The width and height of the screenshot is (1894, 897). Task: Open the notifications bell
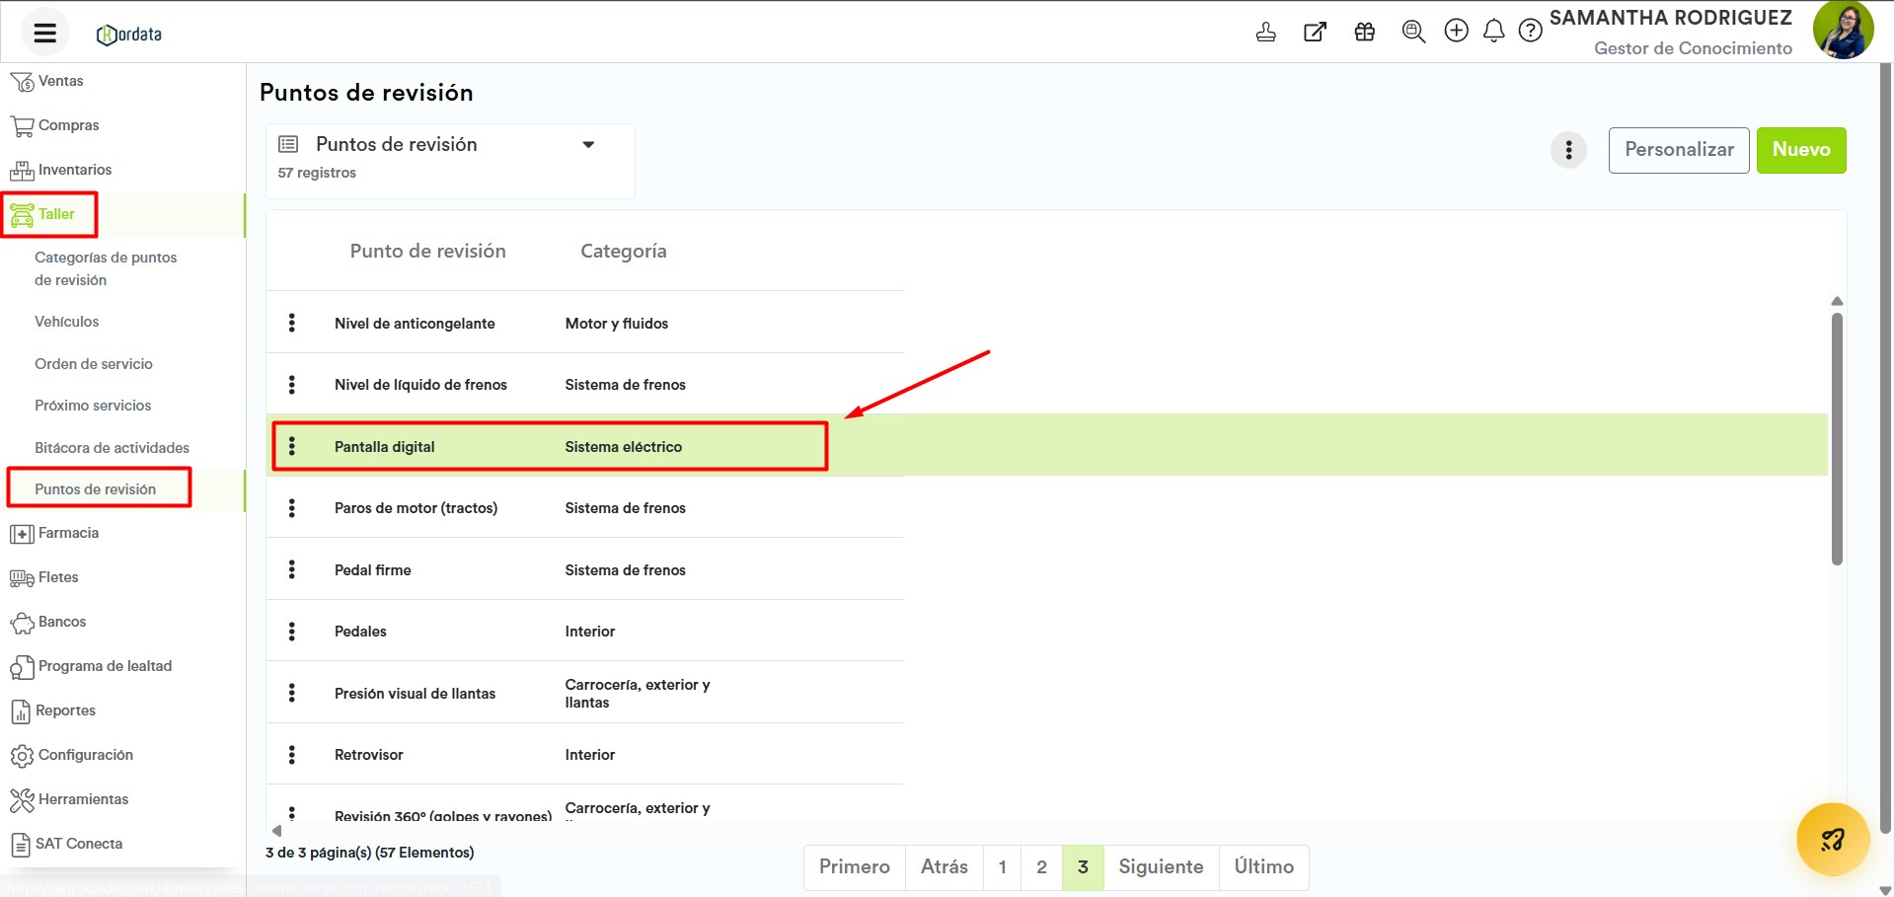(x=1493, y=31)
